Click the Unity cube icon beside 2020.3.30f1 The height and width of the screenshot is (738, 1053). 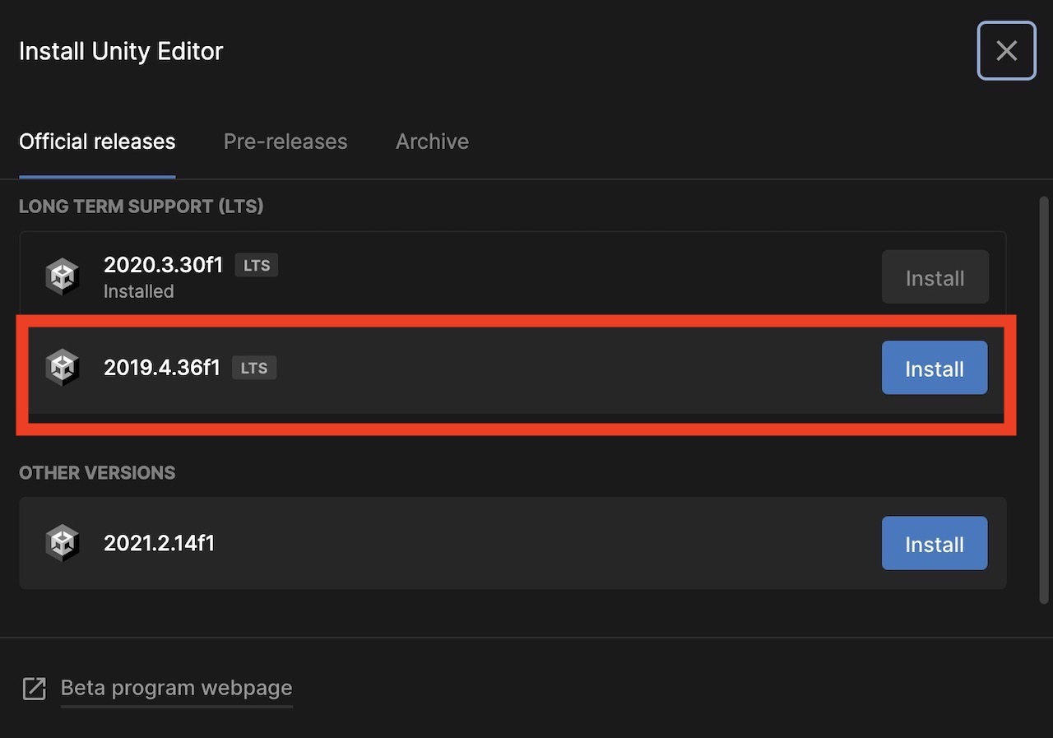coord(63,276)
